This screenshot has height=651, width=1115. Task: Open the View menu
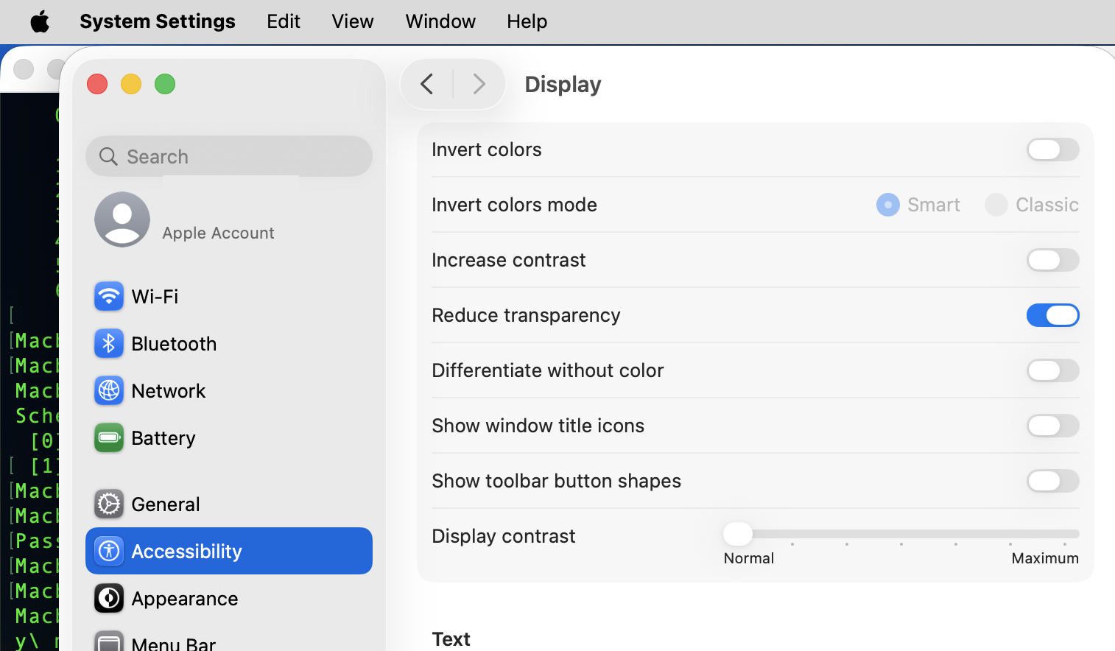pyautogui.click(x=352, y=21)
